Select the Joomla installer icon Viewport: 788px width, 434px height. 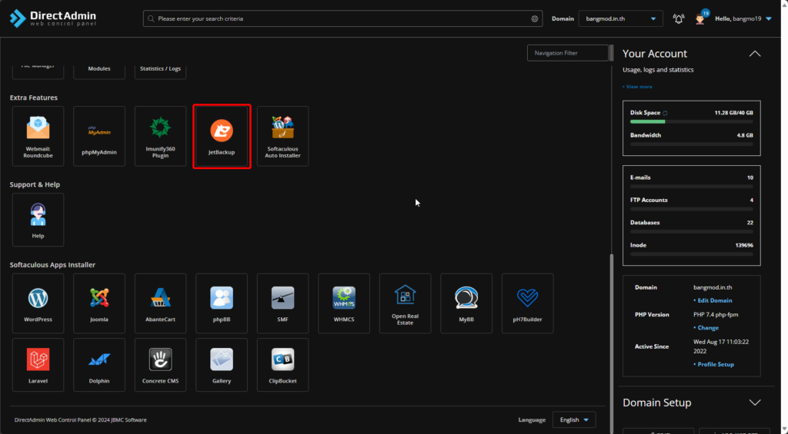(99, 303)
